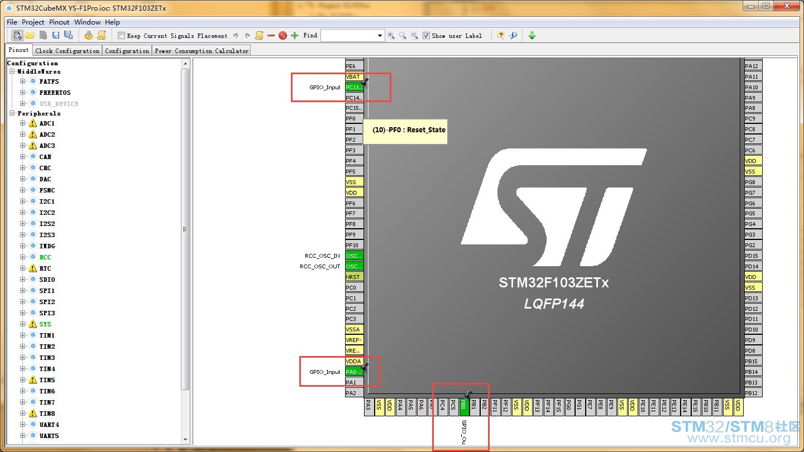Click the Generate Report toolbar icon
This screenshot has height=452, width=804.
pyautogui.click(x=101, y=35)
